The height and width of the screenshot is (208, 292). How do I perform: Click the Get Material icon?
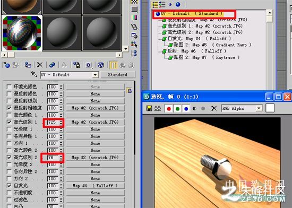point(6,65)
